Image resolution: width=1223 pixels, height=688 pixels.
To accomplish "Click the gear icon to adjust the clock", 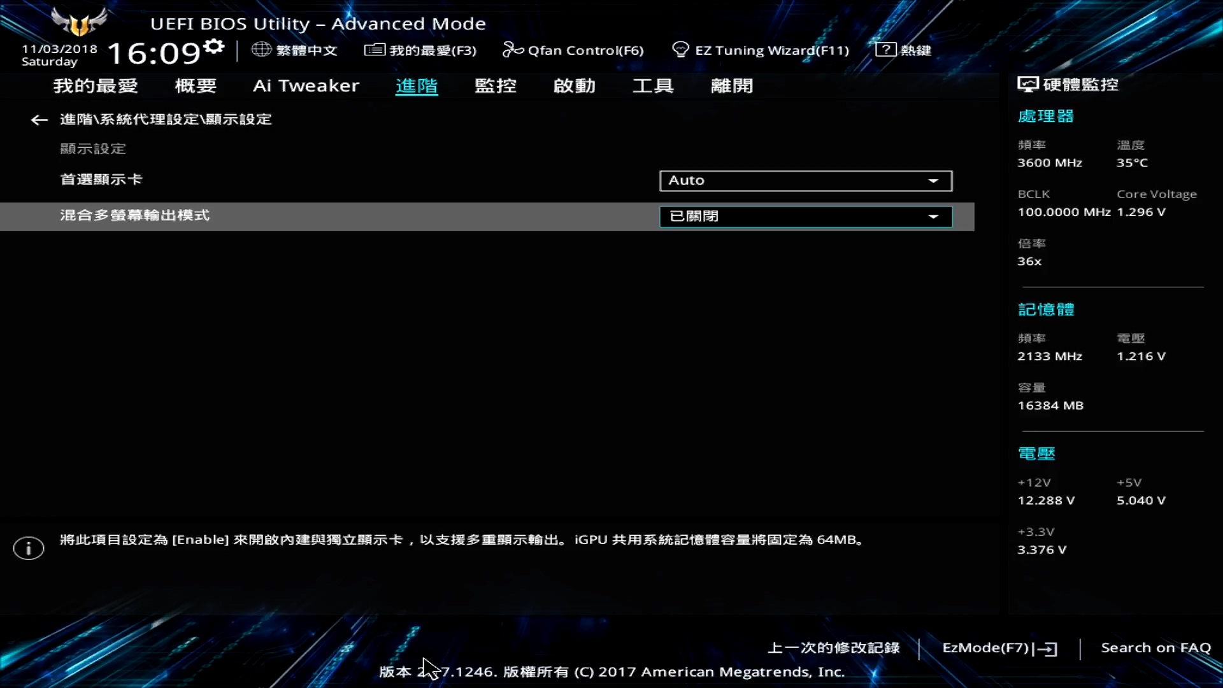I will pyautogui.click(x=213, y=47).
